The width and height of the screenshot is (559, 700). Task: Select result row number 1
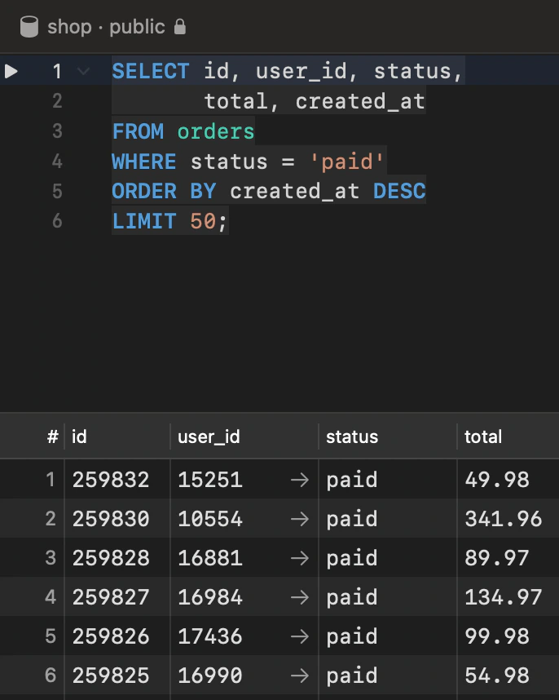pyautogui.click(x=51, y=480)
